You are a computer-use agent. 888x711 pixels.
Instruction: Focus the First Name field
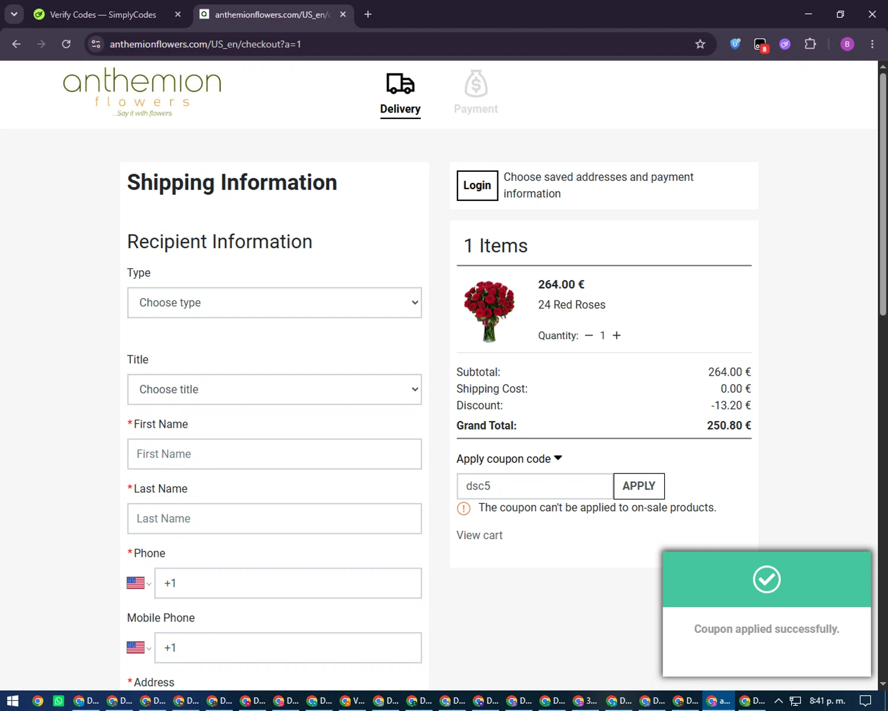point(275,454)
